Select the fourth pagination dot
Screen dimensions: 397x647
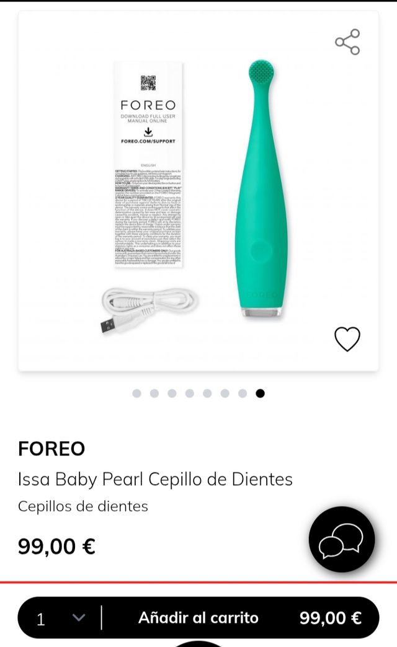pos(190,392)
